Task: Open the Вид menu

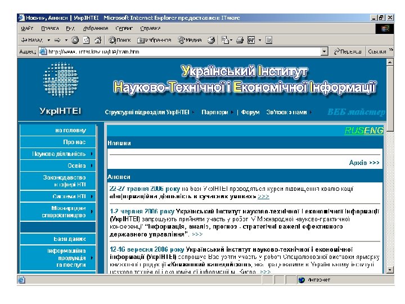Action: point(70,28)
